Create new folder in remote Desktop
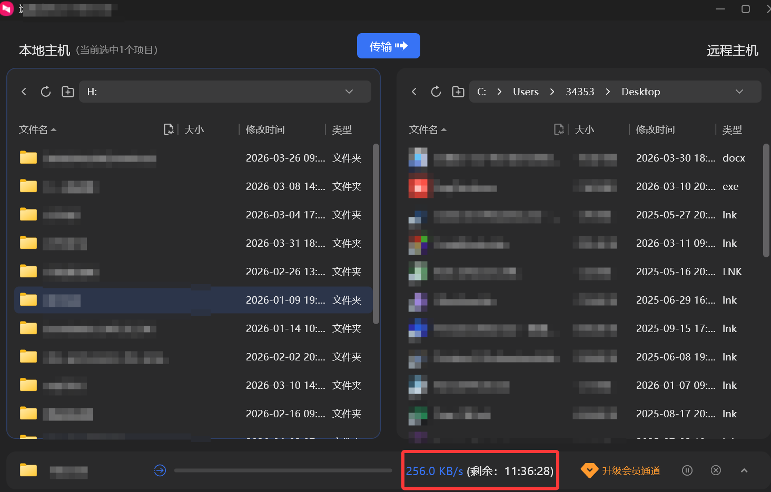The image size is (771, 492). pyautogui.click(x=458, y=92)
